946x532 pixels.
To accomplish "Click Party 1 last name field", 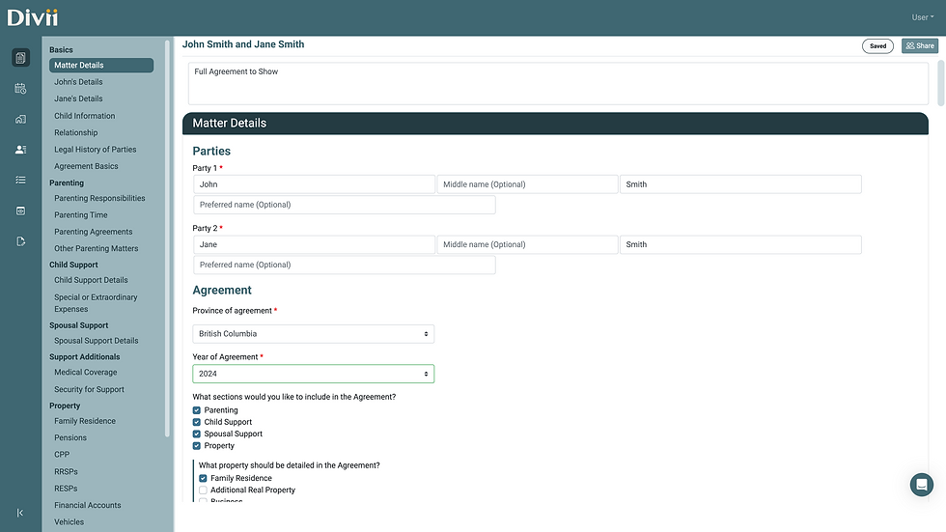I will tap(741, 184).
